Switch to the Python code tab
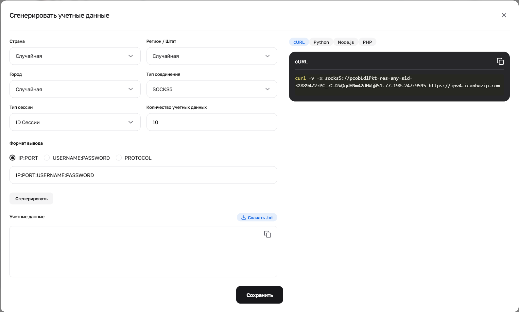The image size is (519, 312). [321, 42]
